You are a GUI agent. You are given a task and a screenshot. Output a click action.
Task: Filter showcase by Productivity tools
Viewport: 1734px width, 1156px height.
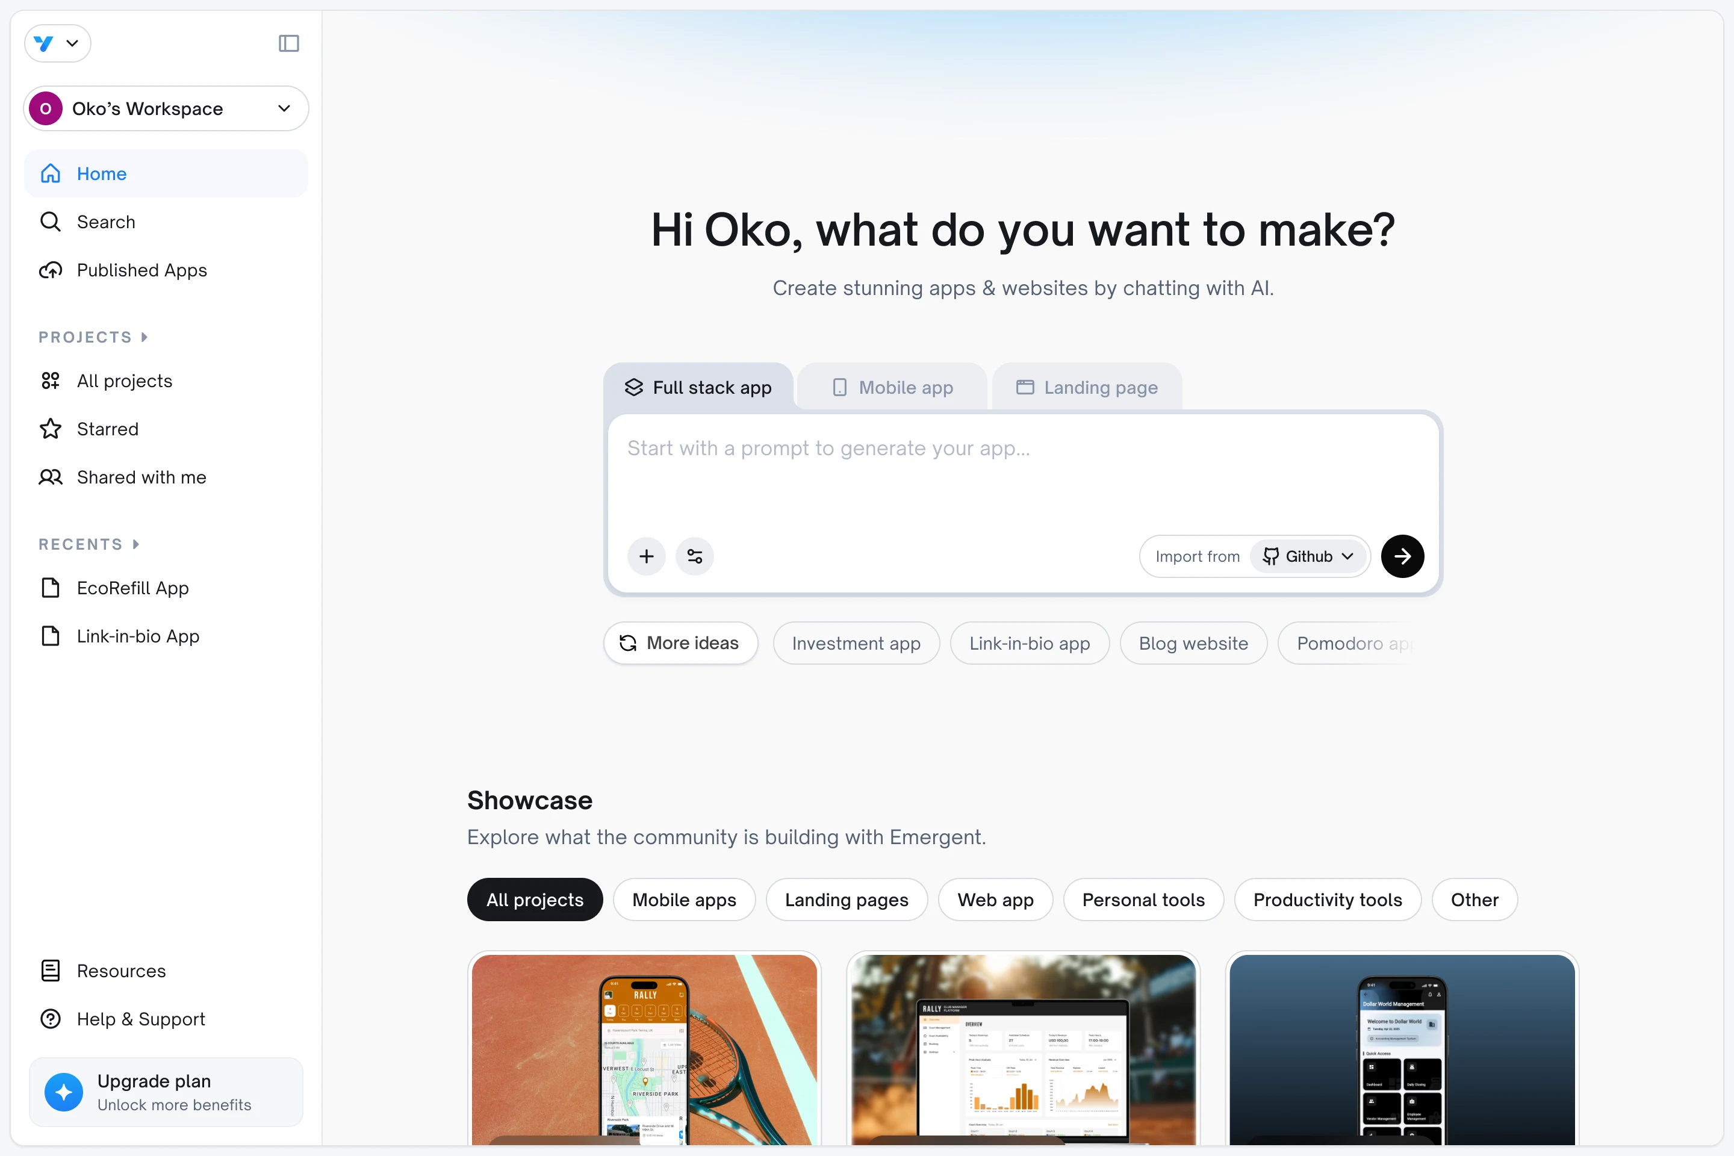[x=1327, y=900]
